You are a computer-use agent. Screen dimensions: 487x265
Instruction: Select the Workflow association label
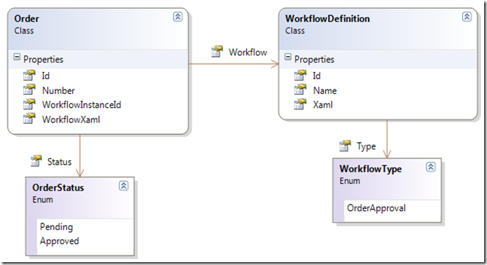tap(248, 52)
